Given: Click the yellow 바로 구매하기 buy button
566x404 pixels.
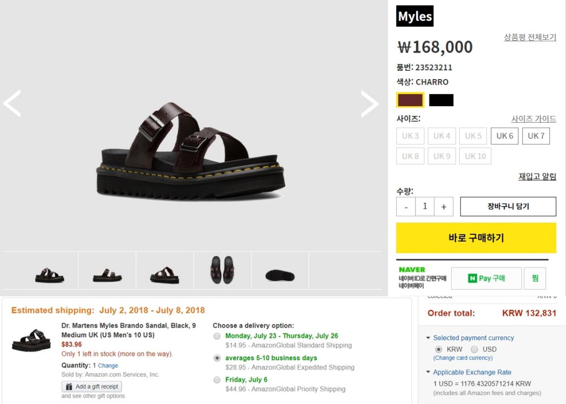Looking at the screenshot, I should click(x=476, y=238).
